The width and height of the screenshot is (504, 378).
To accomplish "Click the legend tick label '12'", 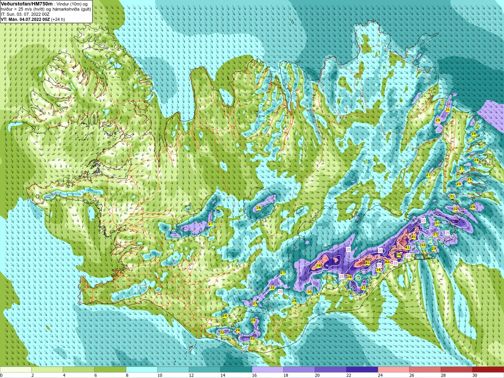I will pyautogui.click(x=192, y=376).
